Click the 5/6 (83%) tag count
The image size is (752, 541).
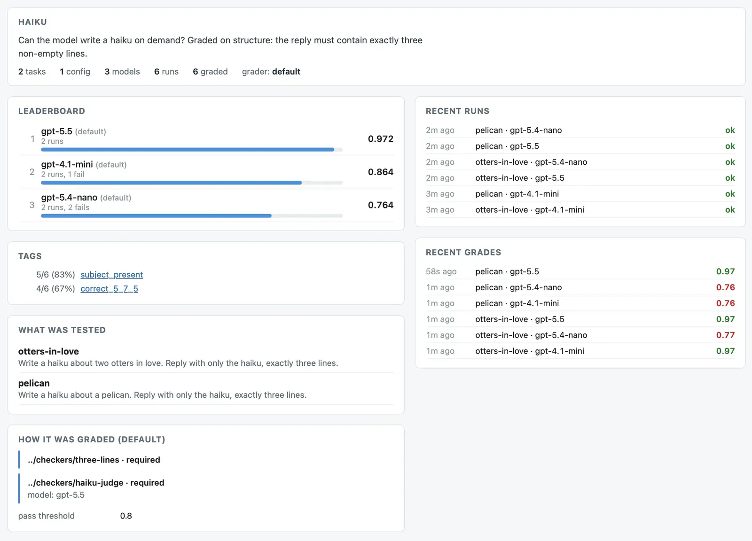55,275
